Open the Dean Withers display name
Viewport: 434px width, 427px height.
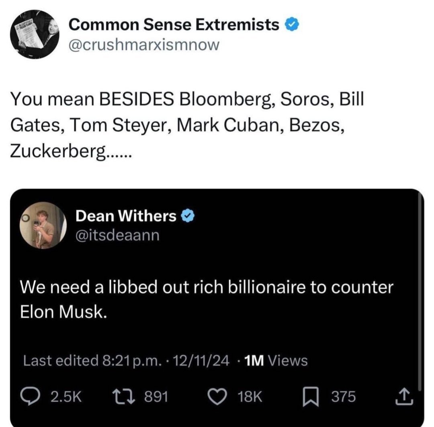pos(126,216)
